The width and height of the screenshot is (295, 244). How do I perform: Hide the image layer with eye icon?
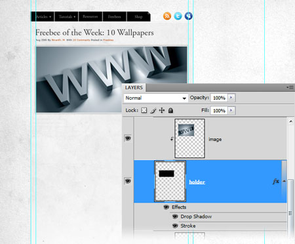click(128, 138)
